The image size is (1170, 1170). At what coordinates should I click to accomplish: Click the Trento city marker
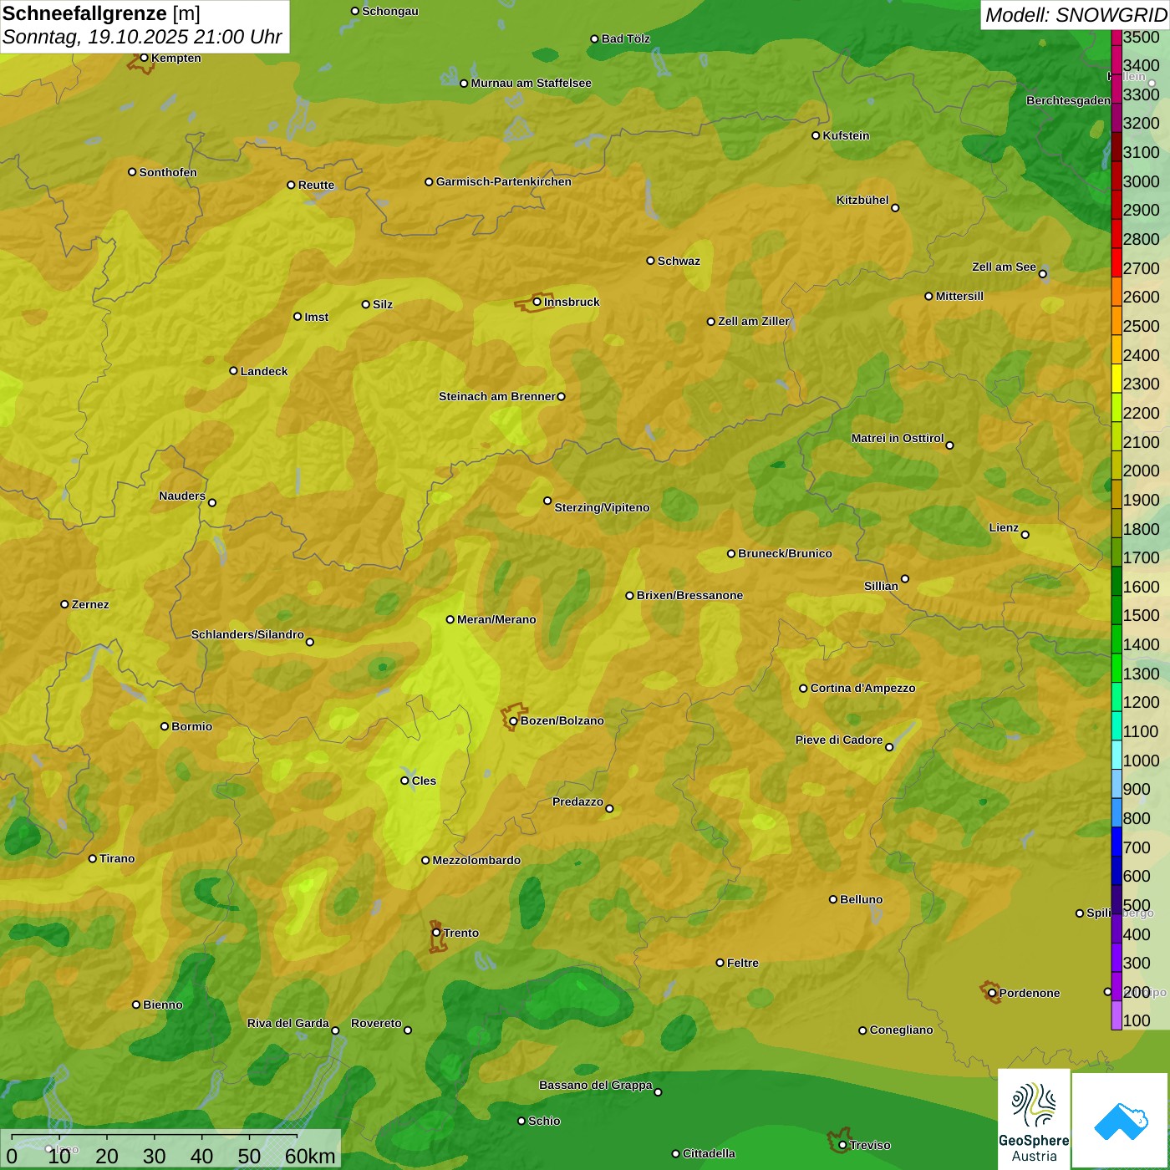click(x=436, y=933)
